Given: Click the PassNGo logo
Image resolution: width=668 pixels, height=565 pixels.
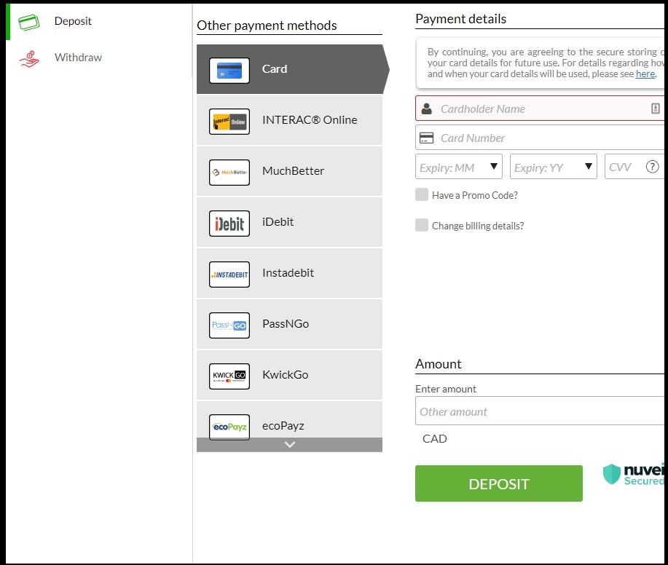Looking at the screenshot, I should point(229,325).
